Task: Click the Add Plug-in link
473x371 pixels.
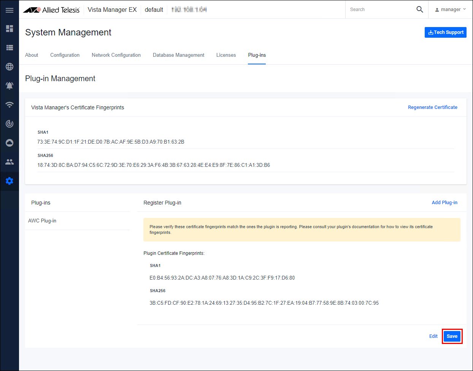Action: click(x=444, y=203)
